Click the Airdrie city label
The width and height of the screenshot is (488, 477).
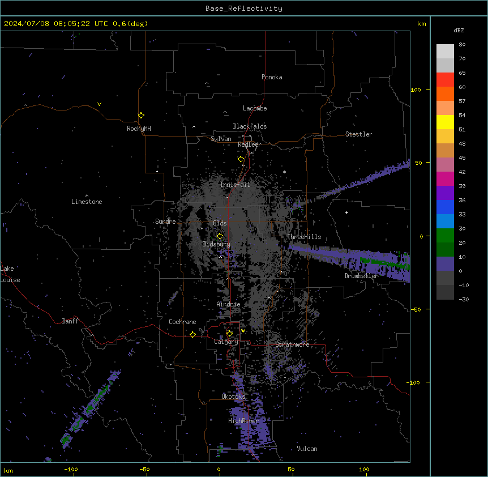click(229, 304)
